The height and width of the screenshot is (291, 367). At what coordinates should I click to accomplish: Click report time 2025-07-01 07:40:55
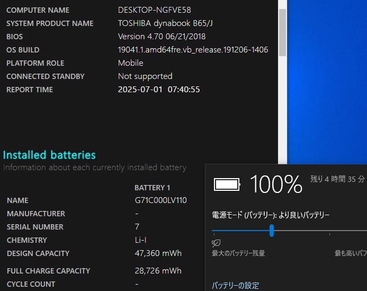pos(159,90)
